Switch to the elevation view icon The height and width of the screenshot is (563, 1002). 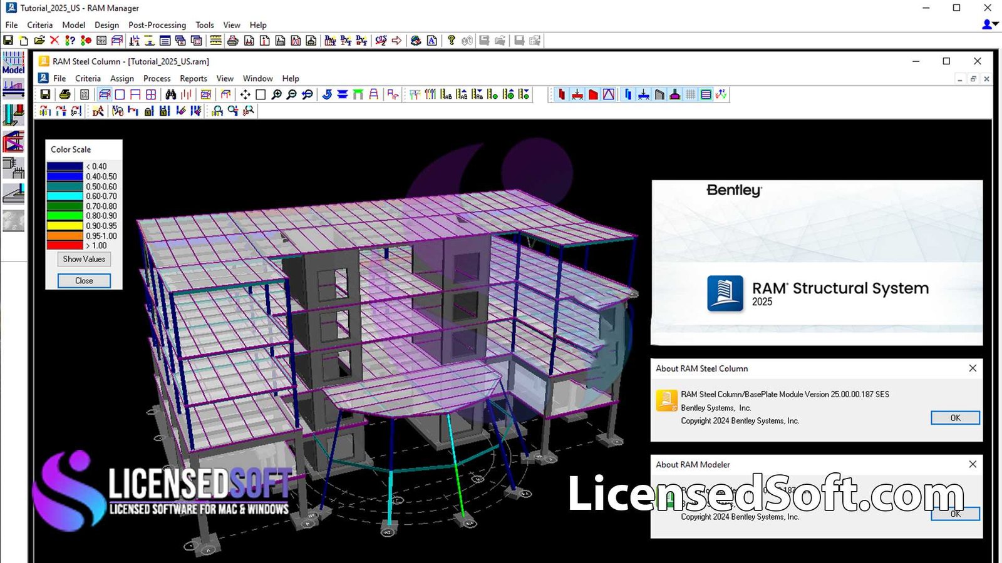point(135,94)
